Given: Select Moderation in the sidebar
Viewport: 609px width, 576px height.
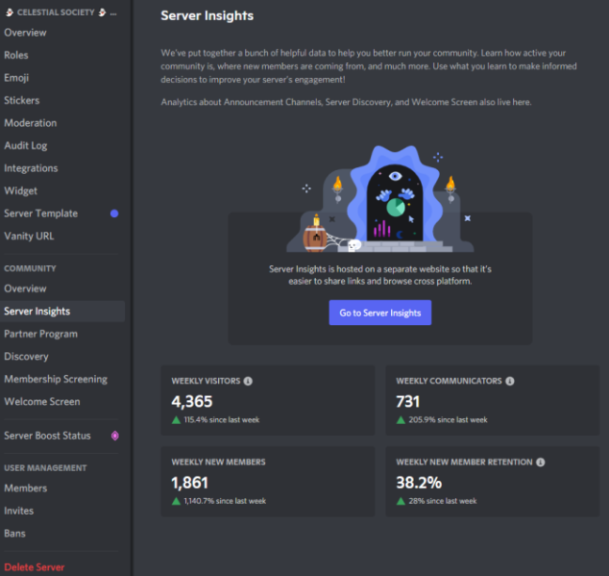Looking at the screenshot, I should tap(31, 123).
